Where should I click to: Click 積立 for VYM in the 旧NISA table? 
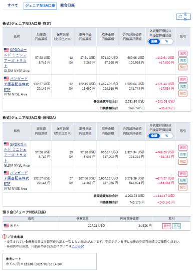click(x=182, y=187)
